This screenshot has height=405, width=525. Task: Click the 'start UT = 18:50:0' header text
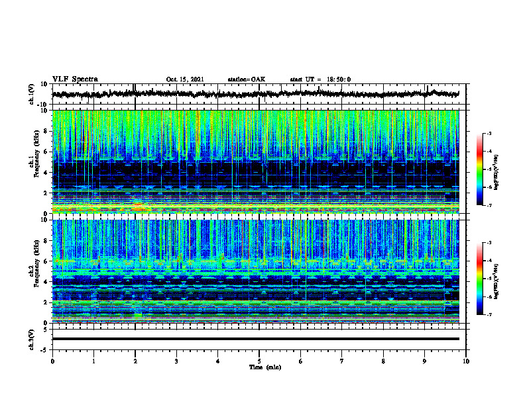coord(320,79)
